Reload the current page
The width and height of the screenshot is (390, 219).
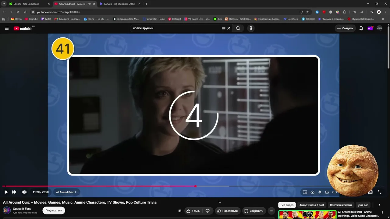coord(18,12)
